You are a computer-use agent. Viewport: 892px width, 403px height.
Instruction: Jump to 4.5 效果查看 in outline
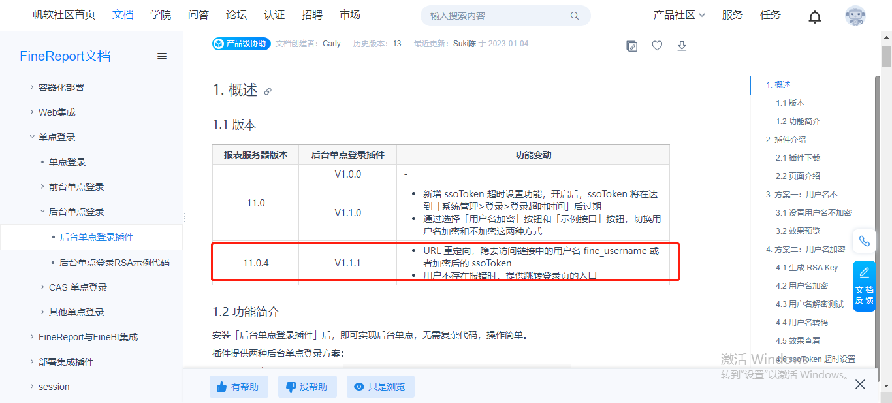tap(798, 341)
